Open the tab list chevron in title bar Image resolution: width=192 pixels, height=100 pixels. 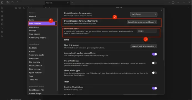pos(169,2)
